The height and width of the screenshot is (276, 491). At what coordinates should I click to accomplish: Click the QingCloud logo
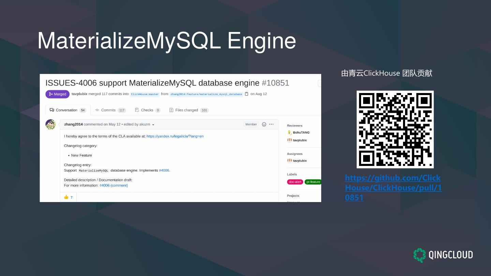pyautogui.click(x=443, y=255)
